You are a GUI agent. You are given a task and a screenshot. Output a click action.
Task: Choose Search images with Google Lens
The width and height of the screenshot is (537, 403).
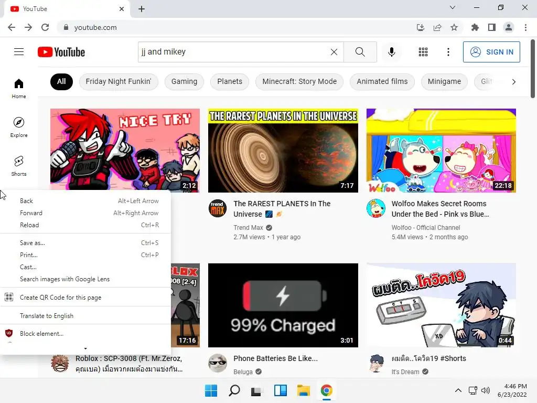pos(85,279)
